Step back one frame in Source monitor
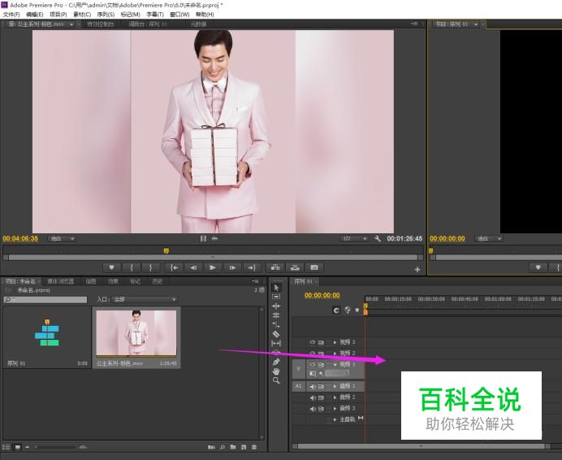The image size is (562, 460). click(193, 267)
